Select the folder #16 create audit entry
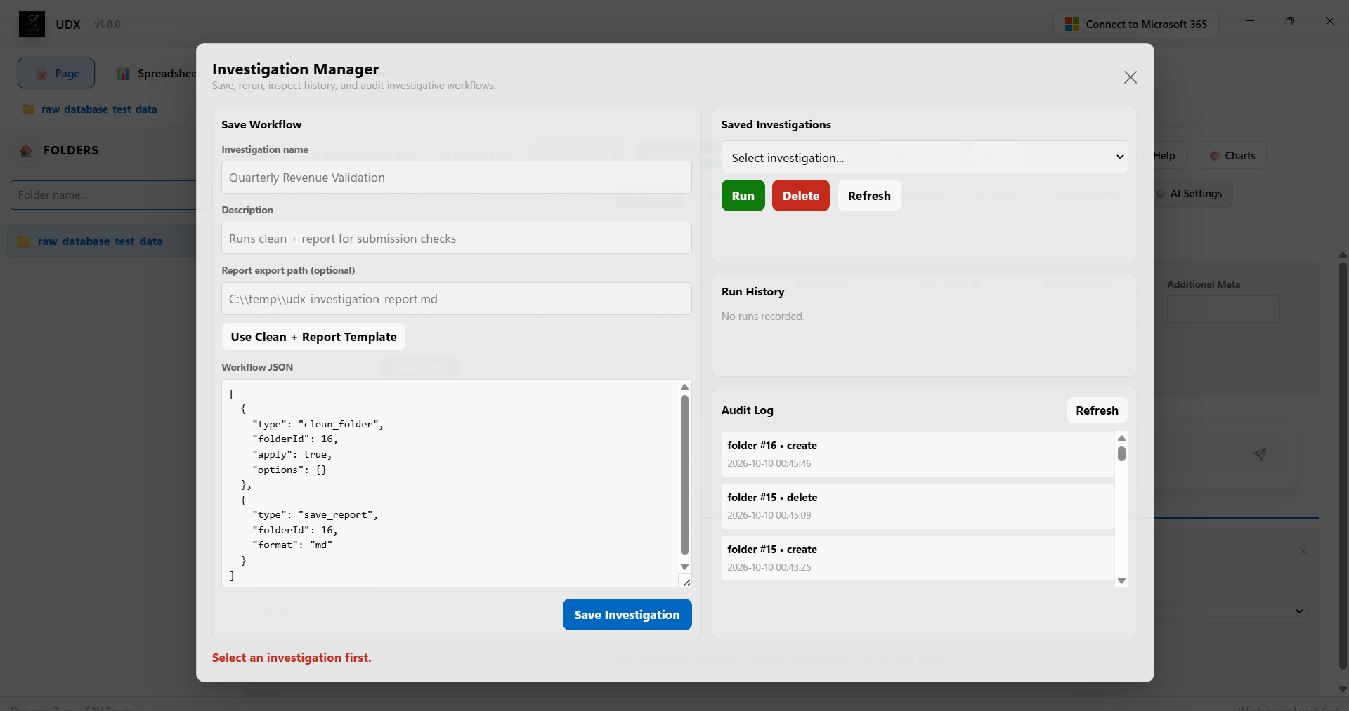 coord(918,454)
